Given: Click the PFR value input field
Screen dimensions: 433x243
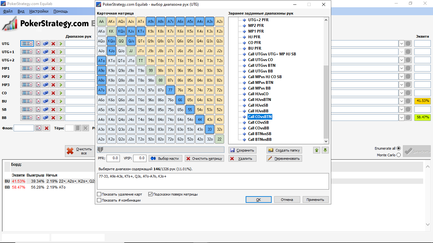Looking at the screenshot, I should click(113, 158).
